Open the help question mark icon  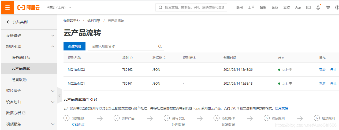[337, 7]
